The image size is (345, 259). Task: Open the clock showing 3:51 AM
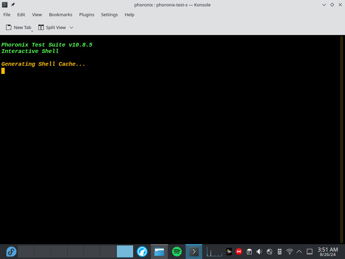pos(328,252)
